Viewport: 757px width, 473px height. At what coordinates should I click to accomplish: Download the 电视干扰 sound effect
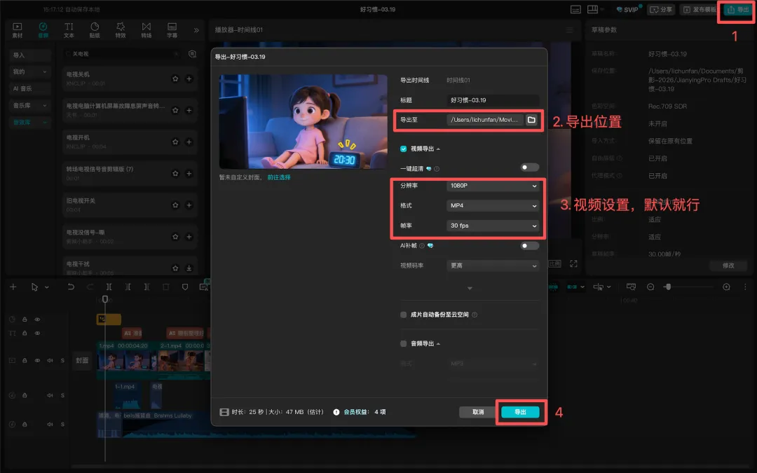pos(189,268)
